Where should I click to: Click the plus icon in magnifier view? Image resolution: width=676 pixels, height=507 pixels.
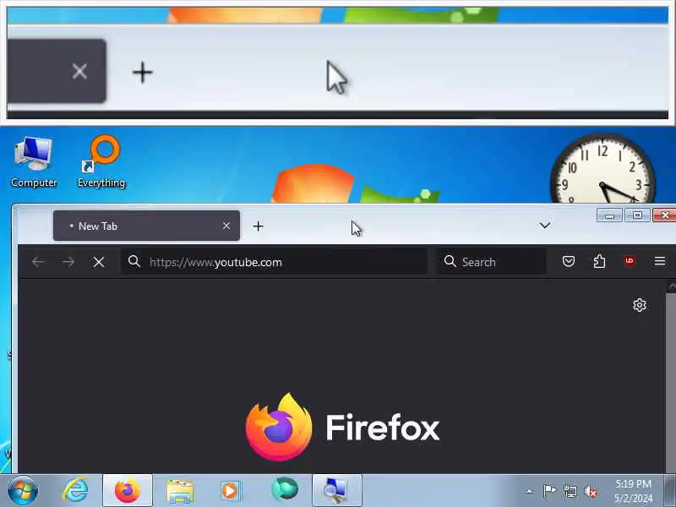(142, 72)
